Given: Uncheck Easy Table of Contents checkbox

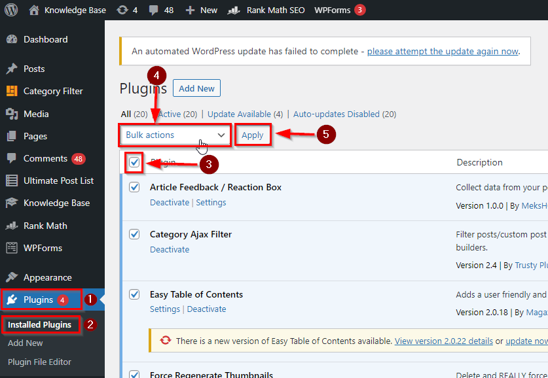Looking at the screenshot, I should [134, 294].
